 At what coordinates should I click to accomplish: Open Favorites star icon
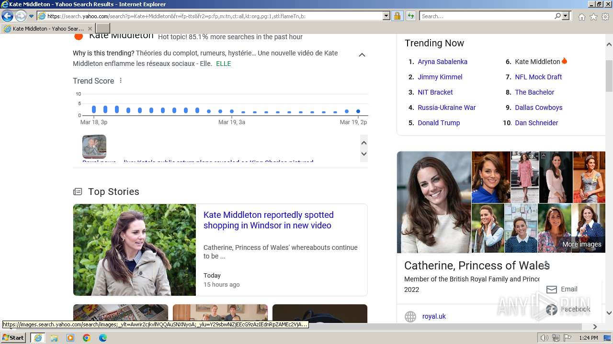(593, 17)
